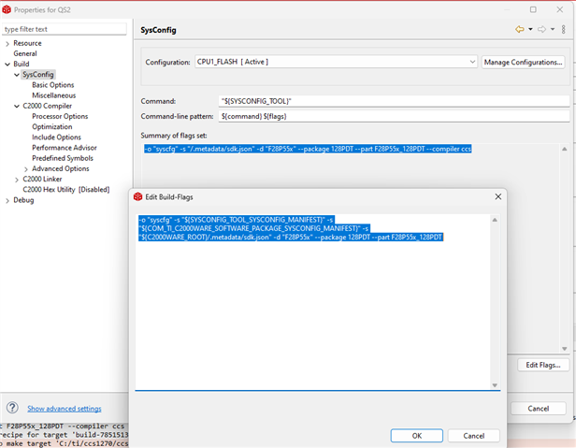Viewport: 576px width, 448px height.
Task: Click the Command input field
Action: 394,101
